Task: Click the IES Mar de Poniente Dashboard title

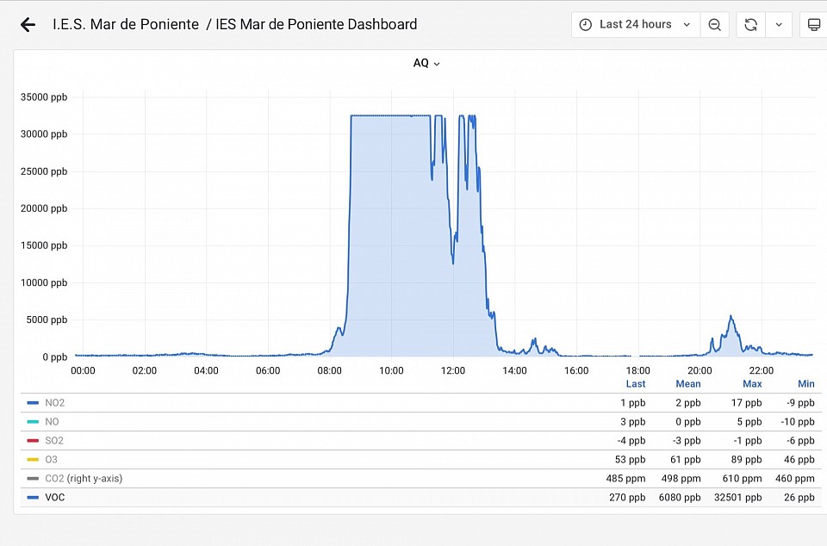Action: (x=316, y=24)
